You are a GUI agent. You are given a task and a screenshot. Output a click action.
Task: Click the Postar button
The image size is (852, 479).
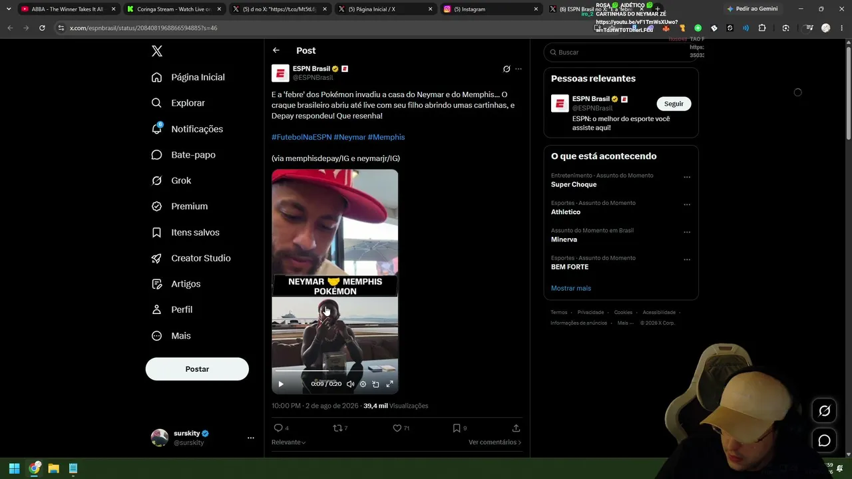pos(197,369)
